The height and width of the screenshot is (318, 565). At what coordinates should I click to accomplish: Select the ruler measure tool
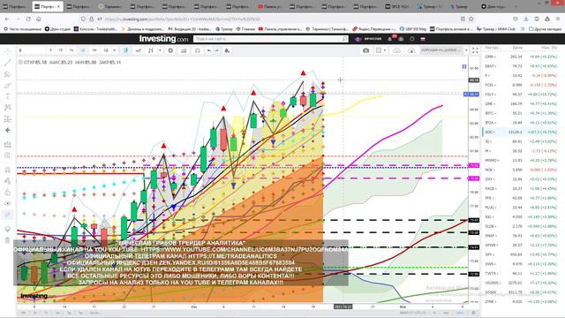(x=8, y=145)
